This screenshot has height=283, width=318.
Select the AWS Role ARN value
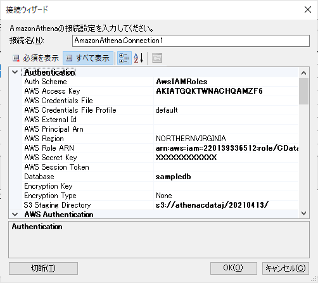pyautogui.click(x=226, y=148)
